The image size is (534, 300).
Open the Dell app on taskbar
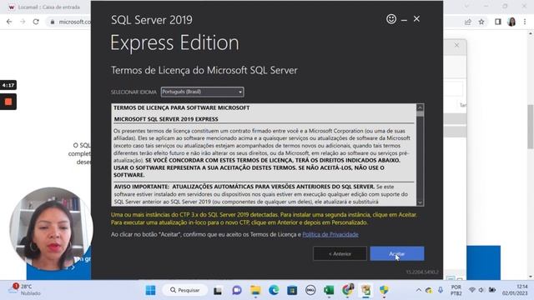pyautogui.click(x=310, y=290)
